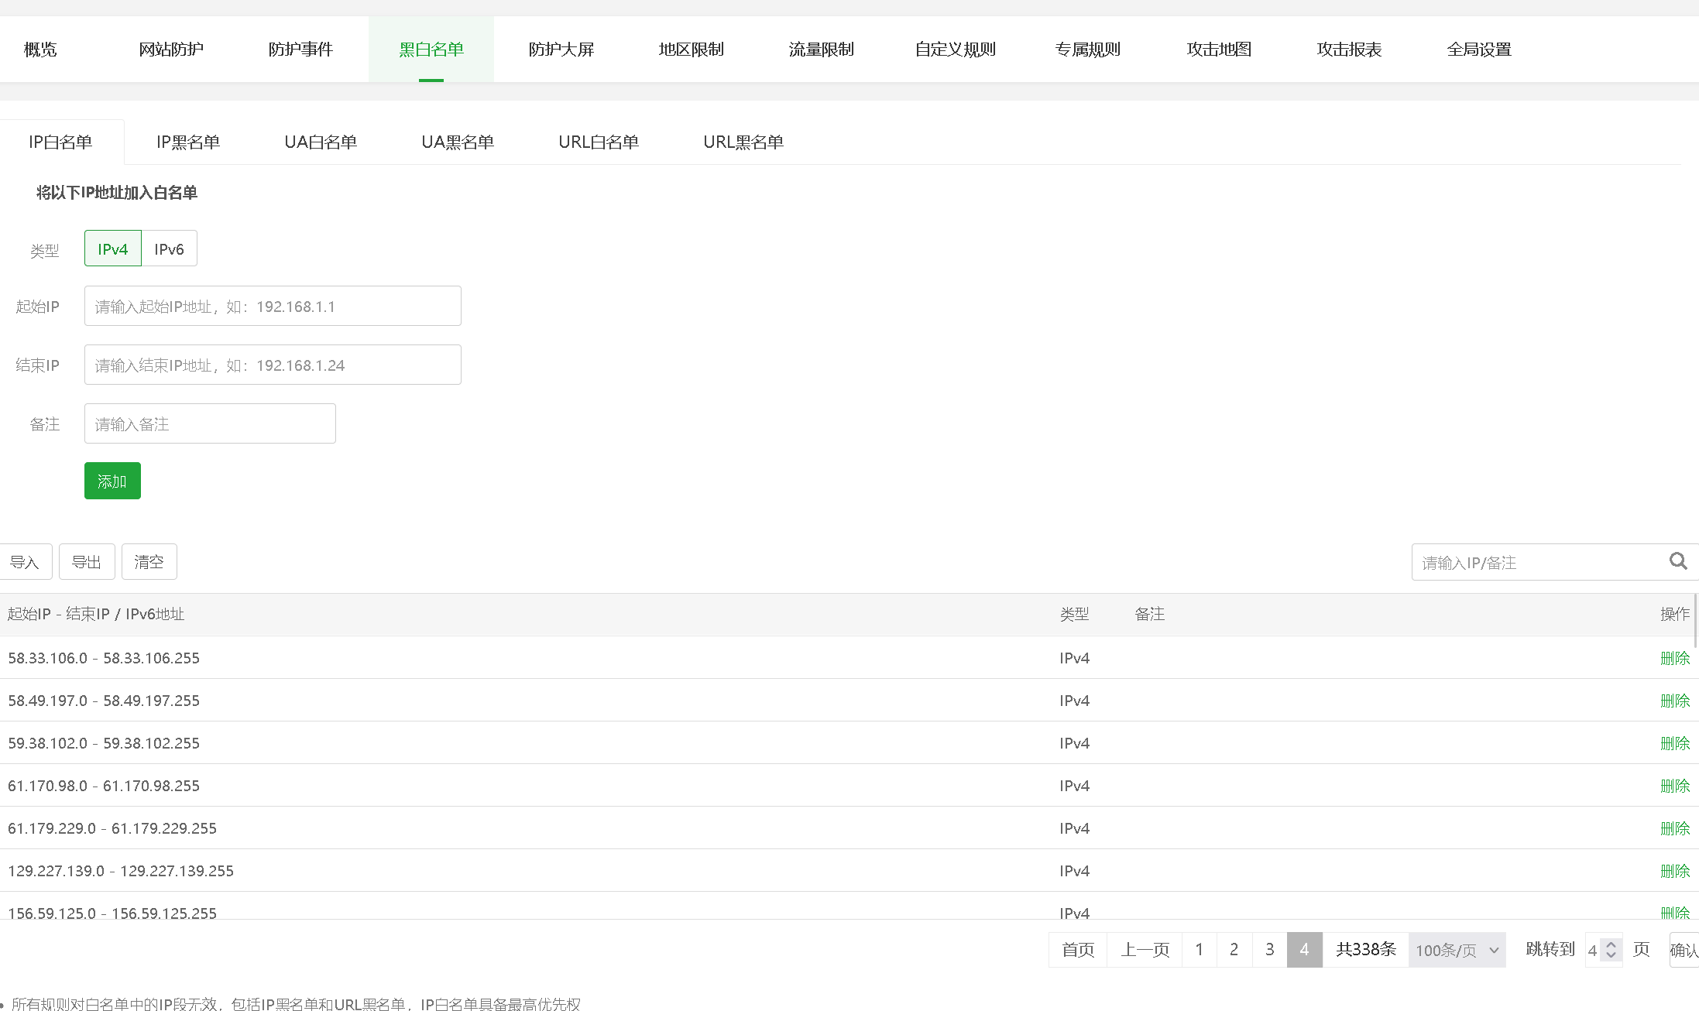Focus the 结束IP input field
The height and width of the screenshot is (1011, 1699).
273,365
